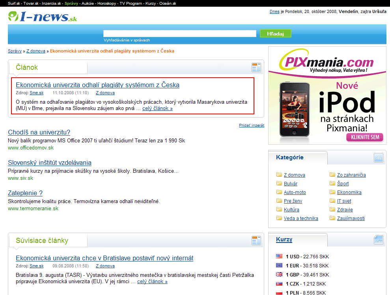The width and height of the screenshot is (390, 295).
Task: Click the KLIKNITE SEM button in banner
Action: (x=365, y=137)
